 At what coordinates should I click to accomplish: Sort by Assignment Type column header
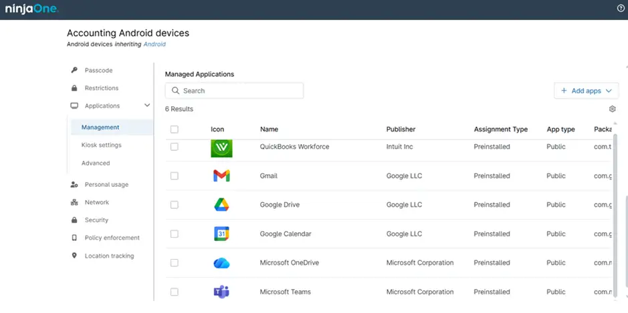(x=501, y=129)
